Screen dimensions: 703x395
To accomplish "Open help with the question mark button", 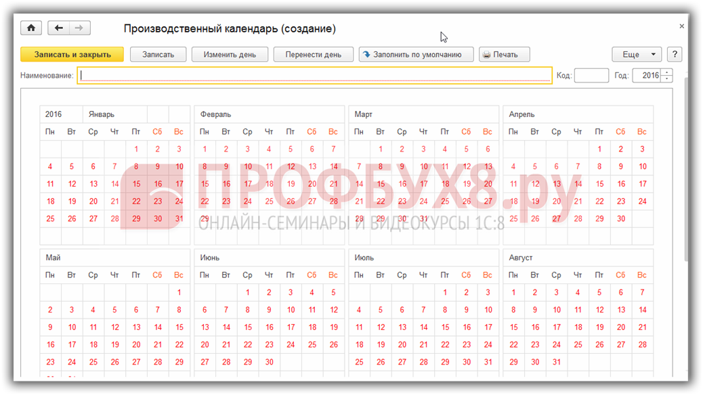I will pyautogui.click(x=674, y=55).
